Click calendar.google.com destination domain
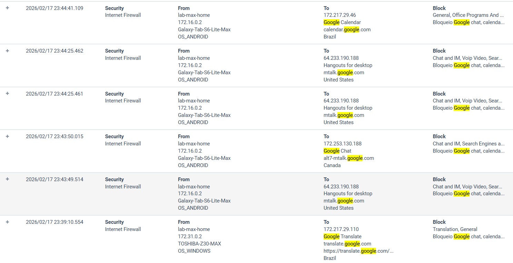The width and height of the screenshot is (513, 263). (x=347, y=30)
